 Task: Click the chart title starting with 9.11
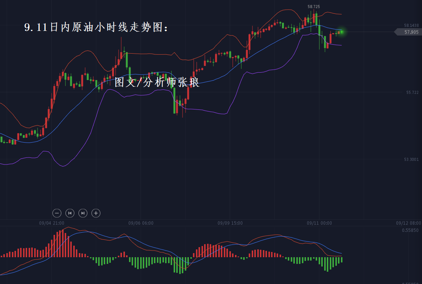[96, 28]
